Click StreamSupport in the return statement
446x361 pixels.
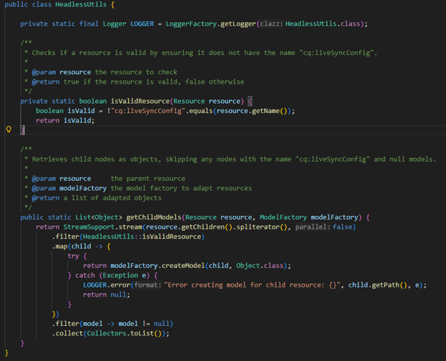coord(89,227)
